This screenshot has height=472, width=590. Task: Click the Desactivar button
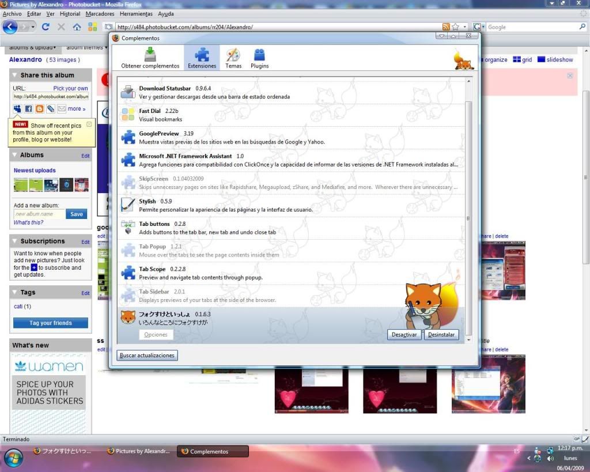coord(404,335)
